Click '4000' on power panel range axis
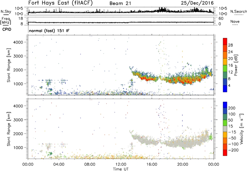The width and height of the screenshot is (247, 171). (18, 42)
